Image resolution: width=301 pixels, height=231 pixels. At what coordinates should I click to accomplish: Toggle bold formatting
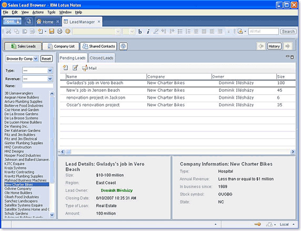(140, 32)
